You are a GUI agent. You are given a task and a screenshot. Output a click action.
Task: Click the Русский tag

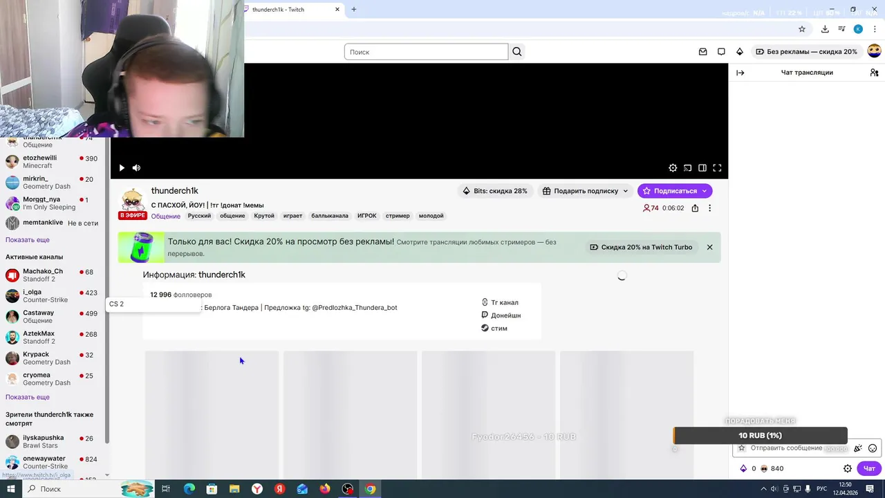[199, 216]
